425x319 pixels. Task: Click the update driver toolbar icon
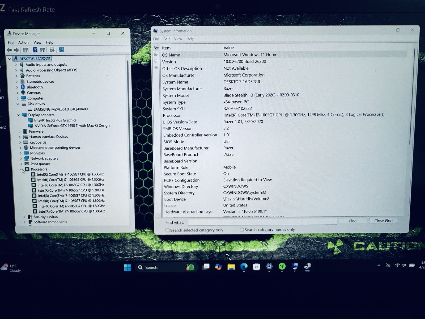52,50
